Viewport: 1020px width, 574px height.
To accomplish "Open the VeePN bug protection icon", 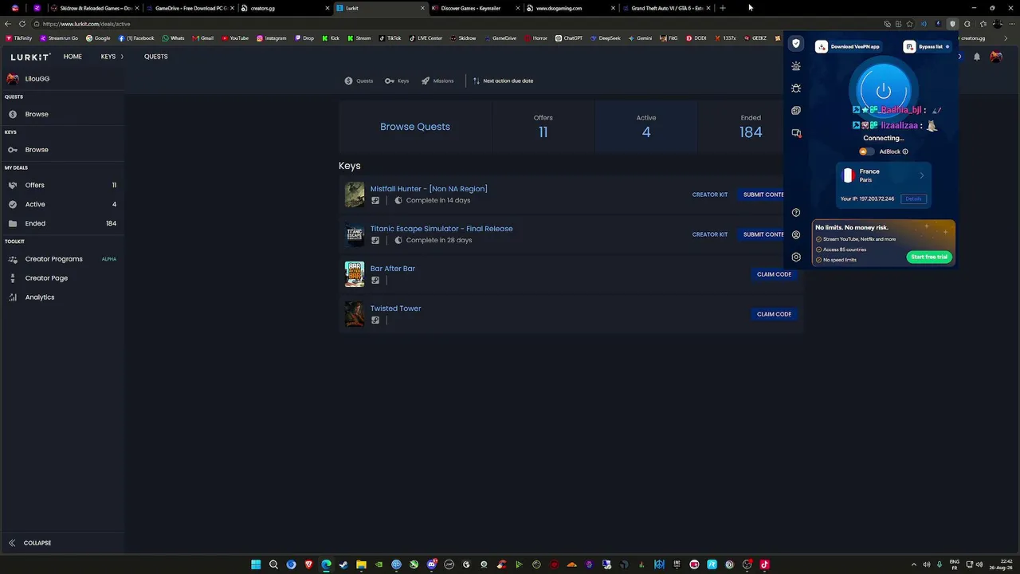I will 795,88.
